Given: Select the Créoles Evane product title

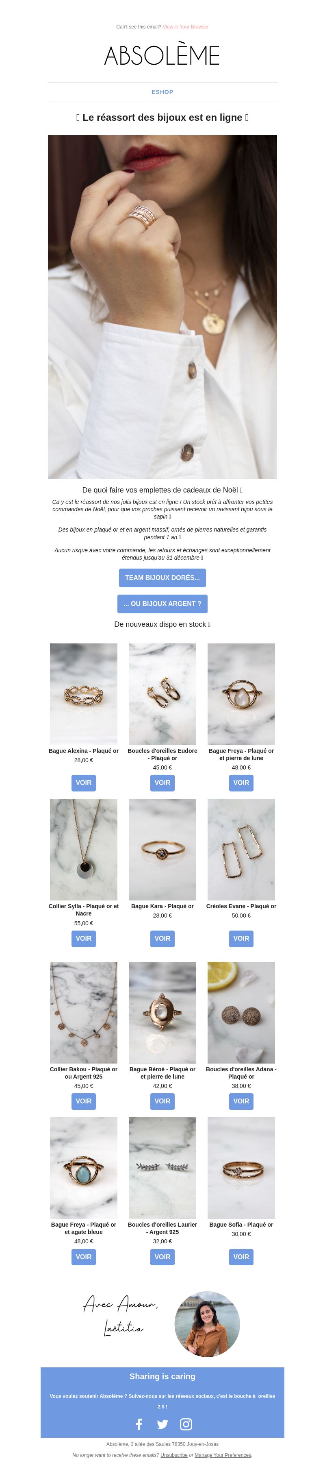Looking at the screenshot, I should (241, 906).
